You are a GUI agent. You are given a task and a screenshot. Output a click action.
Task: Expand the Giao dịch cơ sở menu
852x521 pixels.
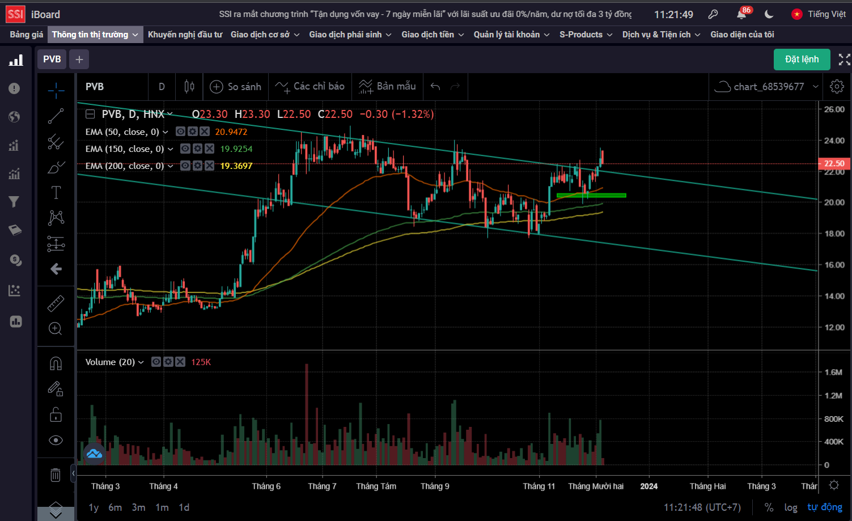coord(265,35)
